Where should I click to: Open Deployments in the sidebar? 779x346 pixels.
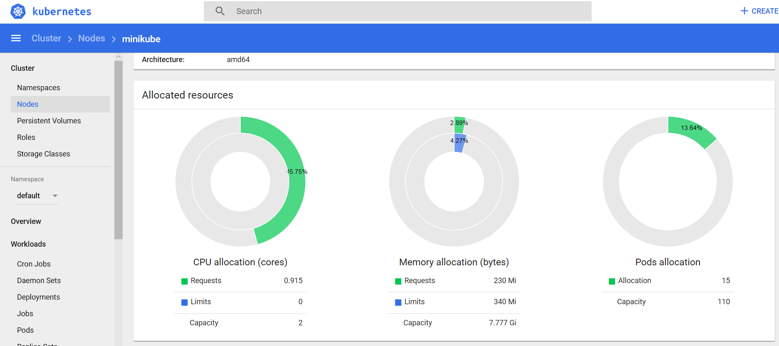(39, 297)
